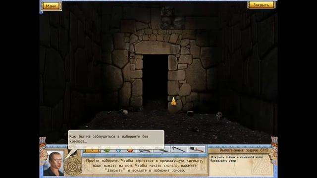Viewport: 317px width, 178px height.
Task: Select the paintbrush inventory item
Action: pyautogui.click(x=197, y=149)
